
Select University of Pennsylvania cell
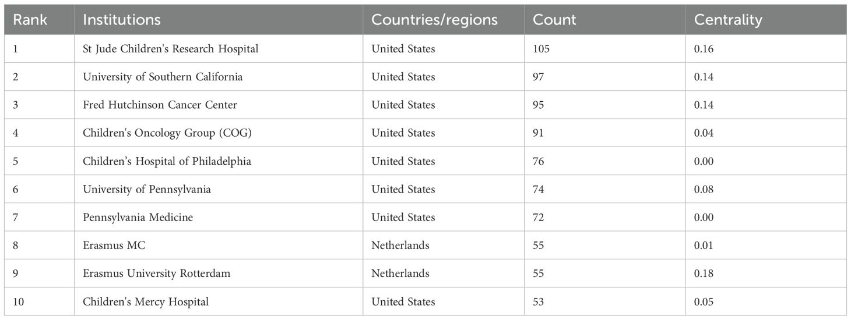(x=219, y=189)
